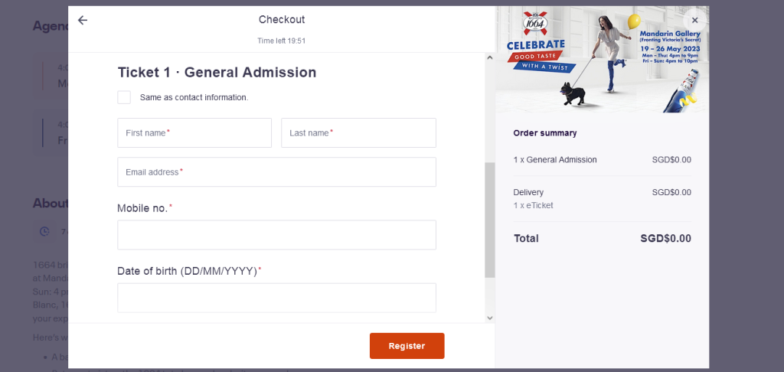Click the scrollbar down arrow in the form
Screen dimensions: 784x372
pyautogui.click(x=490, y=318)
